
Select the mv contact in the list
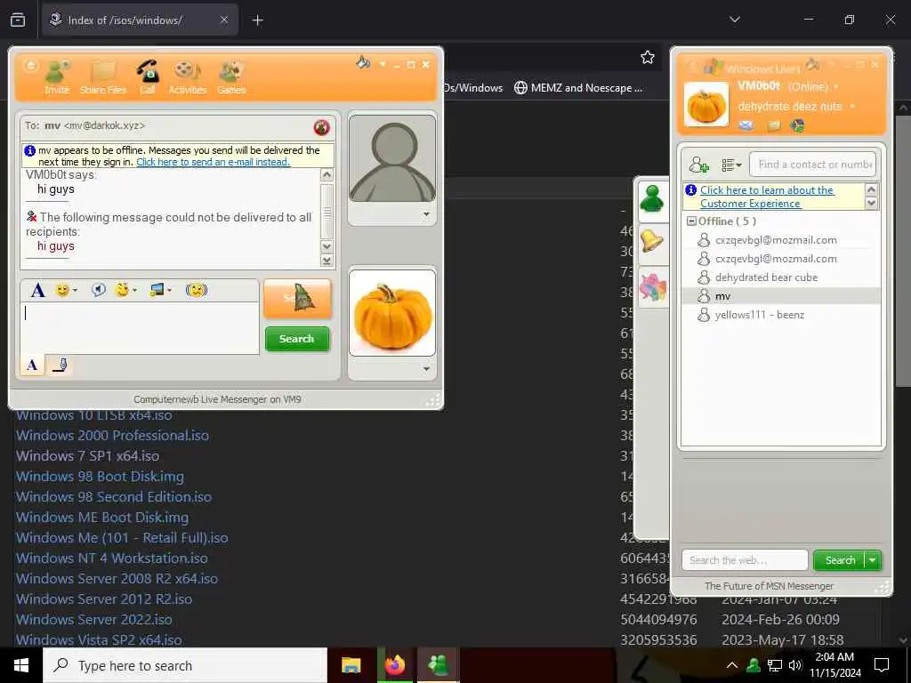tap(781, 296)
